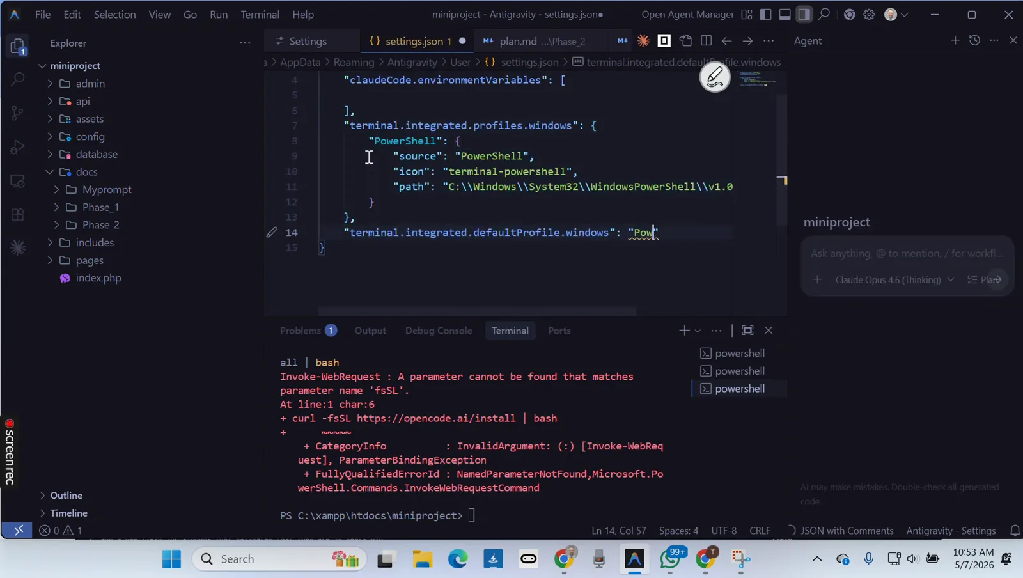Viewport: 1023px width, 578px height.
Task: Open Extensions view icon
Action: point(18,214)
